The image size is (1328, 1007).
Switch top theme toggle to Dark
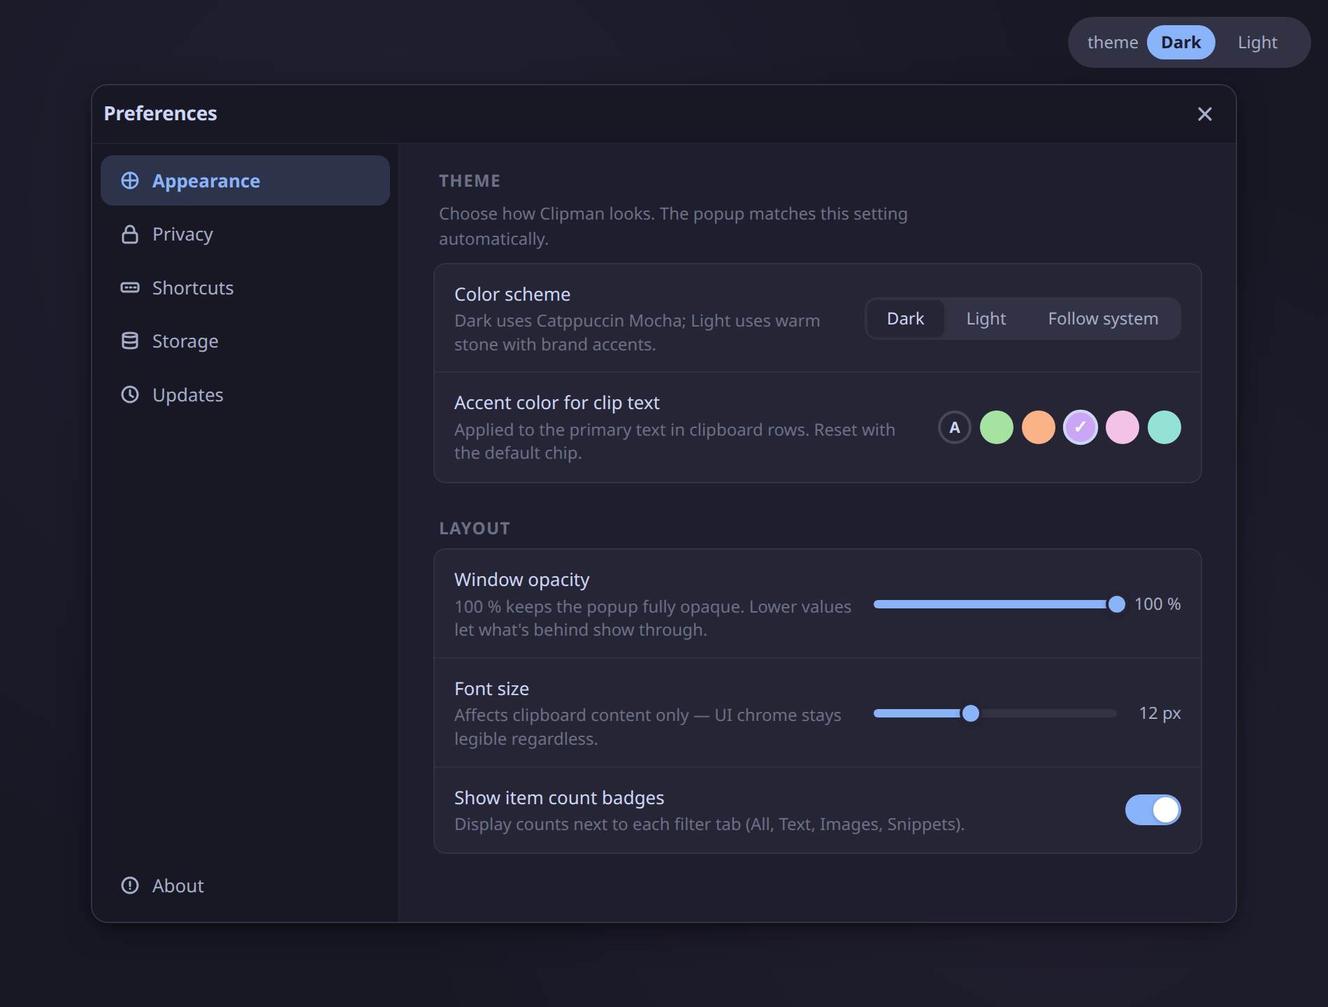[1181, 43]
